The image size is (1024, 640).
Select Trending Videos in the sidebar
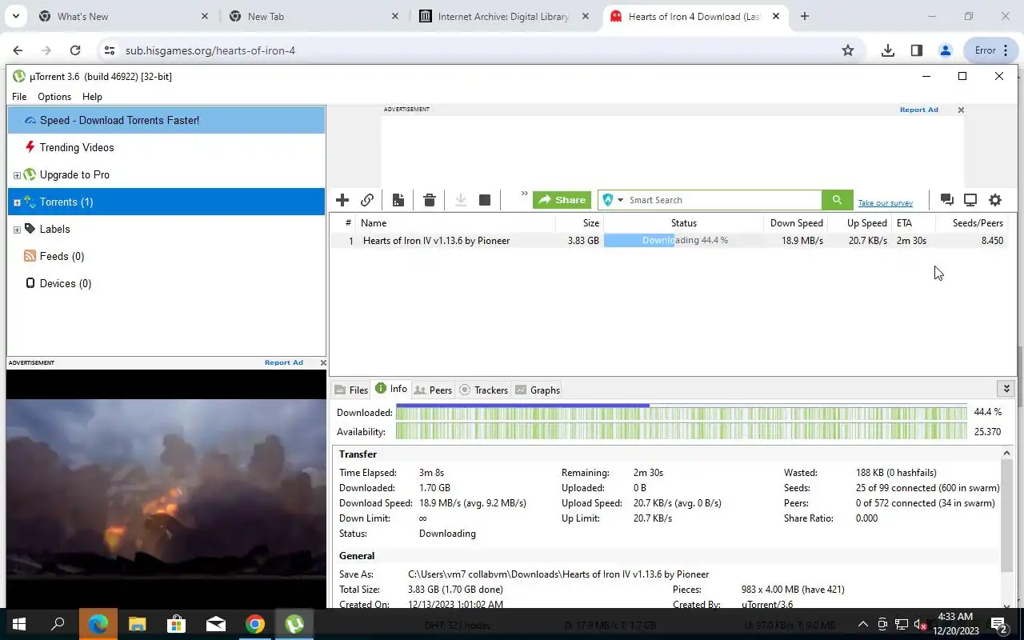point(166,147)
